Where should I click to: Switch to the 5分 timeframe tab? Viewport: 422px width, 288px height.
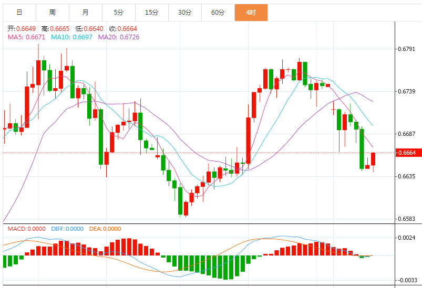pyautogui.click(x=118, y=12)
